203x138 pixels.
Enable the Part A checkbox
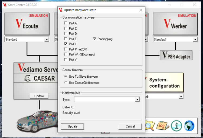(x=66, y=23)
